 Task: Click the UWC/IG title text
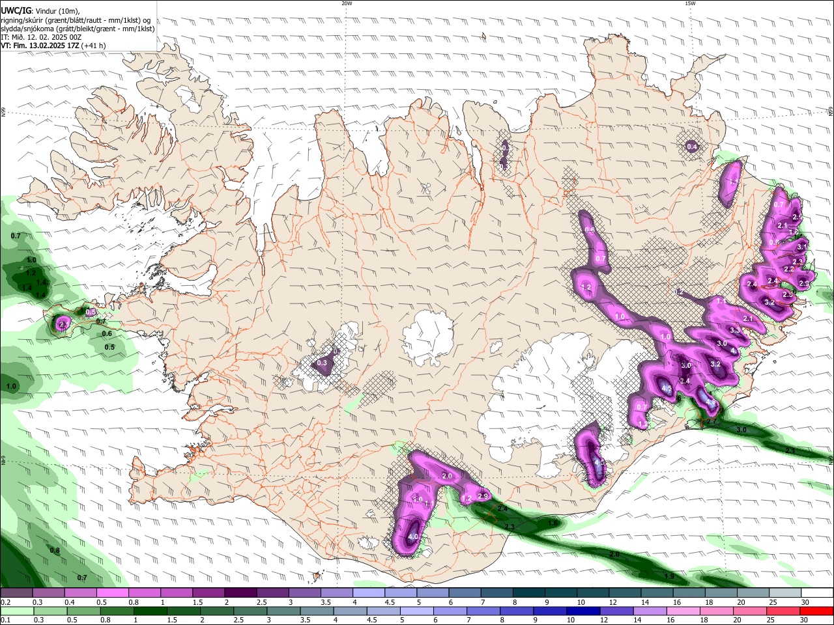pos(16,10)
